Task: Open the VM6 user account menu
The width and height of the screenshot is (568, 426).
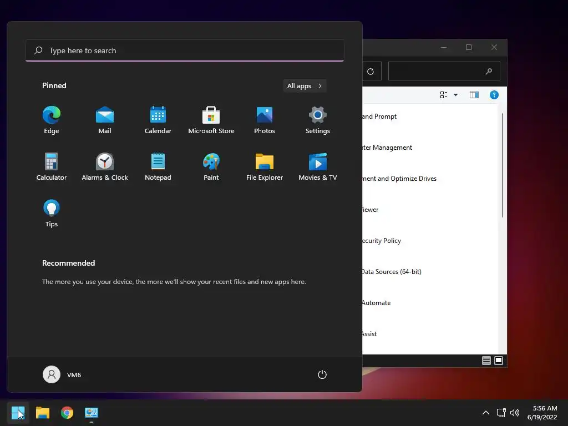Action: [62, 374]
